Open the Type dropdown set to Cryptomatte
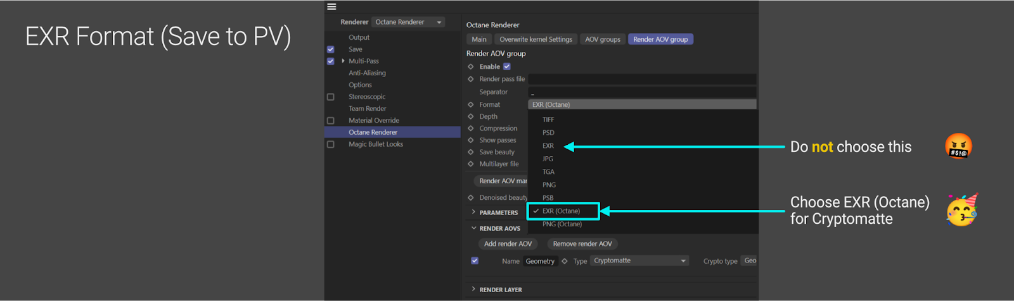 [639, 261]
